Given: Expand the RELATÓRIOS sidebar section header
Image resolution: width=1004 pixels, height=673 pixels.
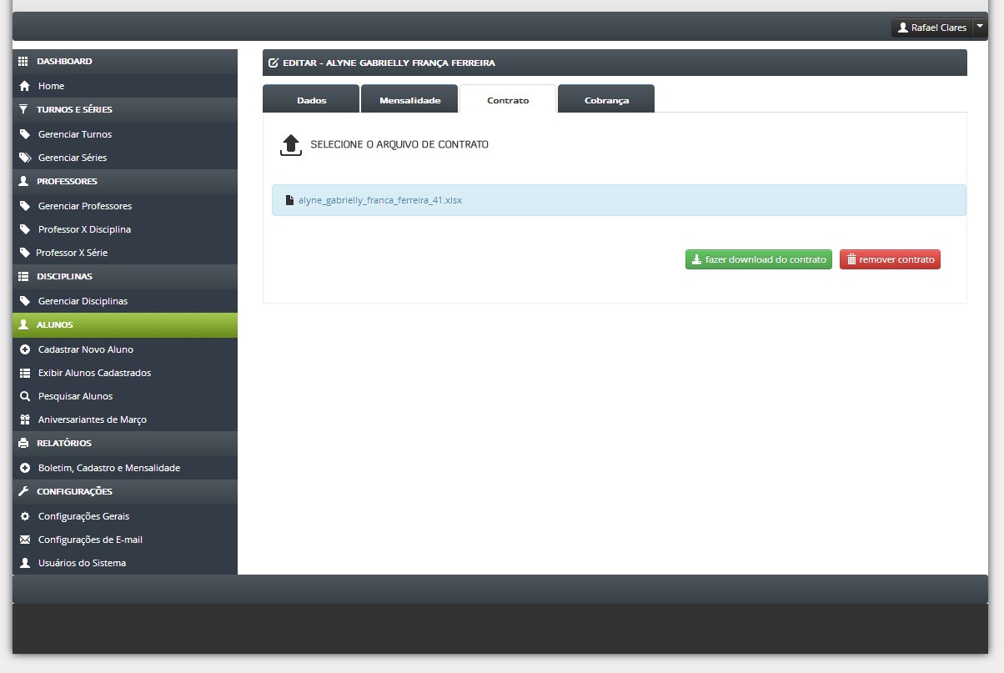Looking at the screenshot, I should (x=125, y=443).
